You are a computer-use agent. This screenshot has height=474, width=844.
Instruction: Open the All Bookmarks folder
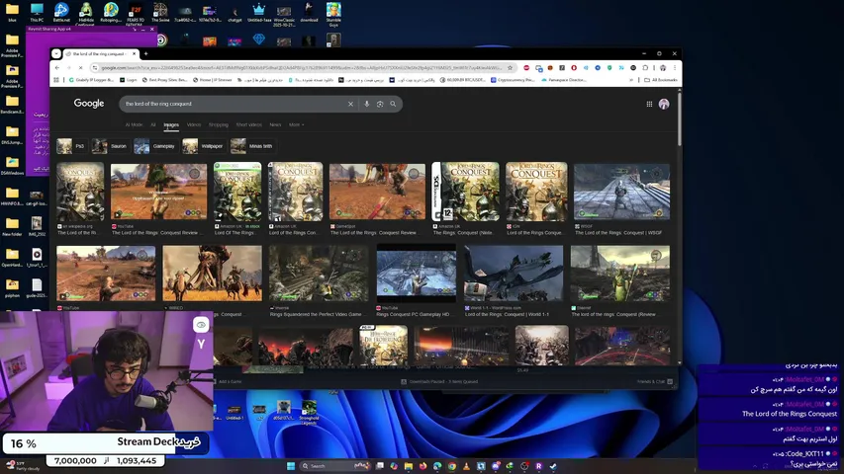coord(660,80)
